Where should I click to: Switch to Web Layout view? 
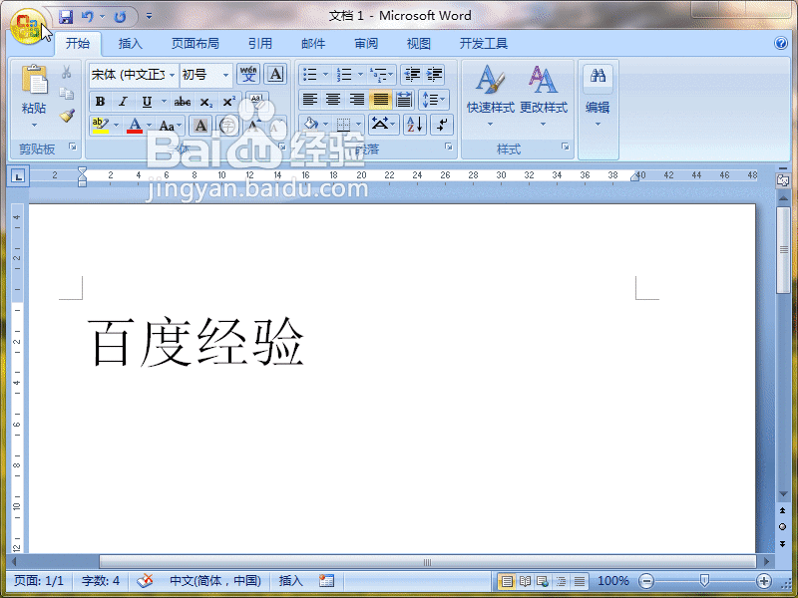[543, 581]
